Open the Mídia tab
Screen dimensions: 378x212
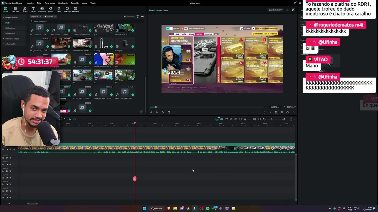click(5, 10)
